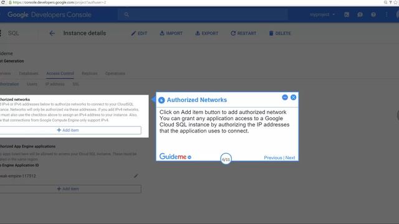The height and width of the screenshot is (224, 399).
Task: Click the IMPORT button in the toolbar
Action: [171, 33]
